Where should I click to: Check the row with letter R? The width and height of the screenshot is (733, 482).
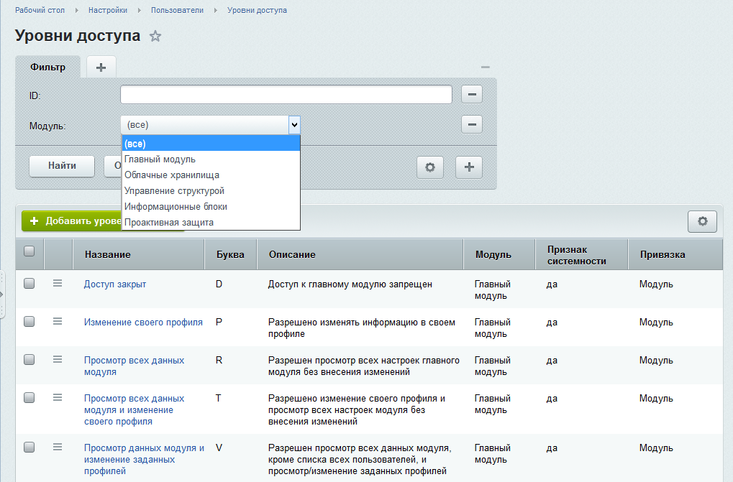click(29, 359)
